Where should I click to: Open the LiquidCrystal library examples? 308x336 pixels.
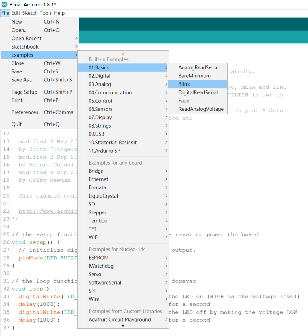123,196
